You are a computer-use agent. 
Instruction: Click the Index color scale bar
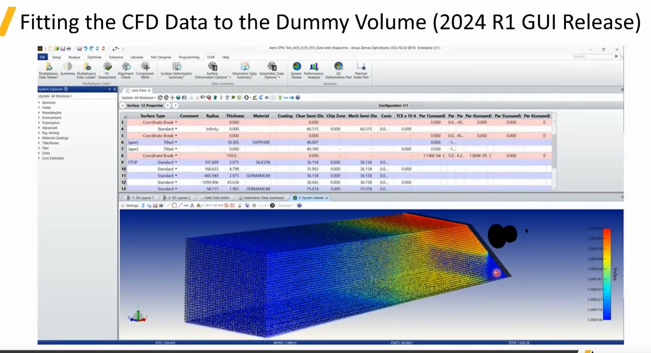click(x=607, y=274)
